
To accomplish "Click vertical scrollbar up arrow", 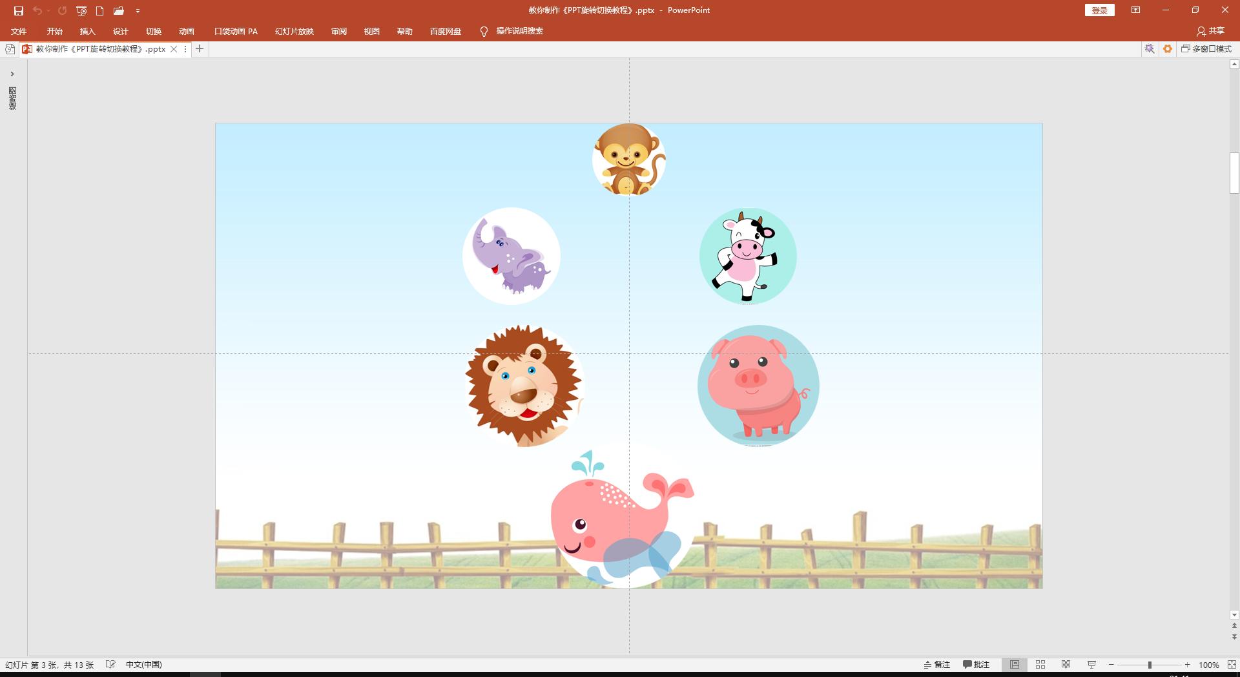I will pyautogui.click(x=1234, y=64).
